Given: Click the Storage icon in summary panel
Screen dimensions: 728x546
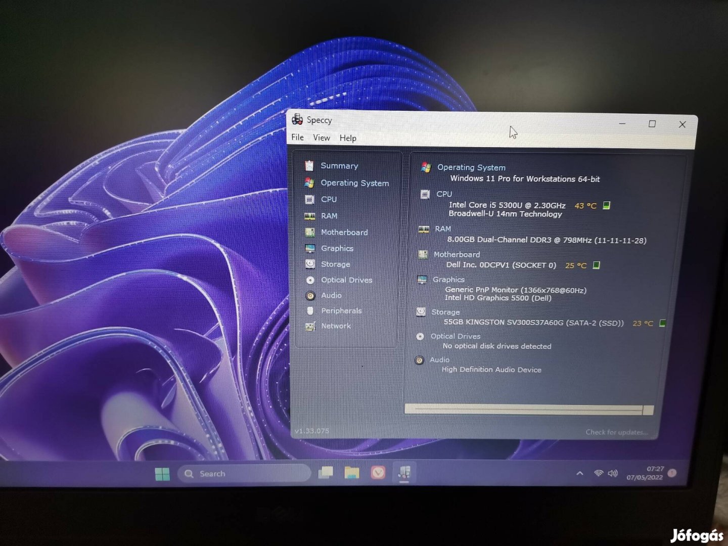Looking at the screenshot, I should pos(421,312).
